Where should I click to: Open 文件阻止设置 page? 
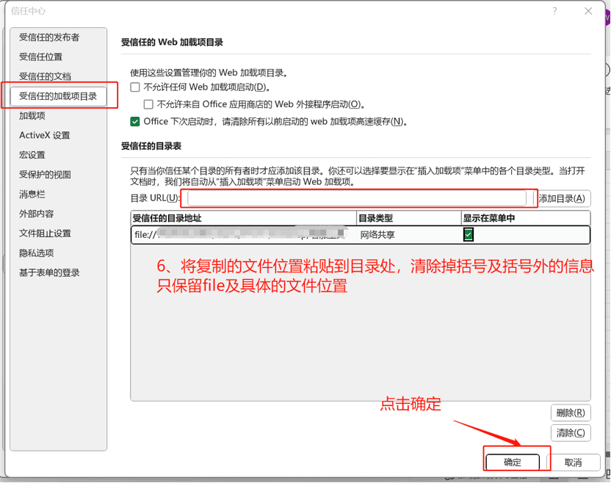pos(45,233)
